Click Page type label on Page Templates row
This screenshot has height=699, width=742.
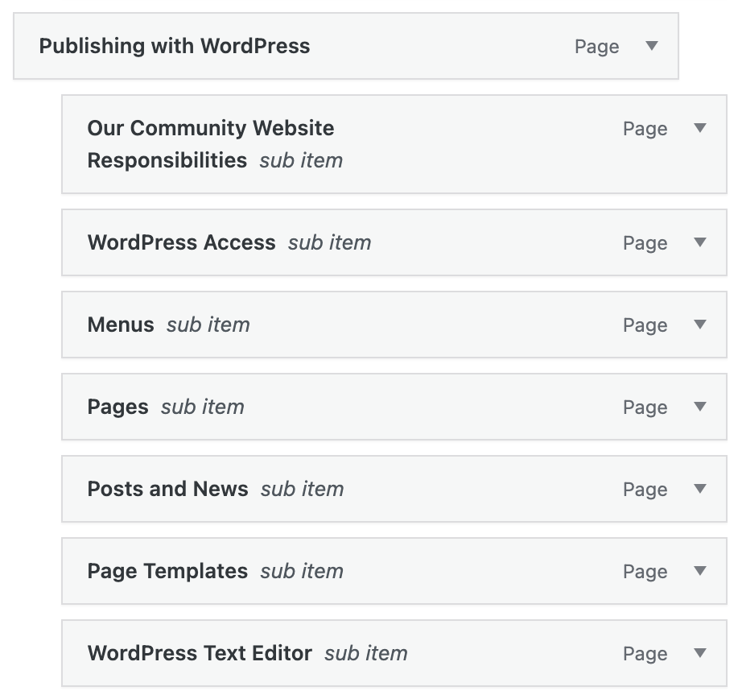coord(645,572)
